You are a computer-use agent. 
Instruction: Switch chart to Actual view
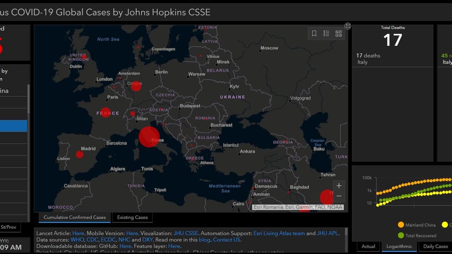[369, 246]
